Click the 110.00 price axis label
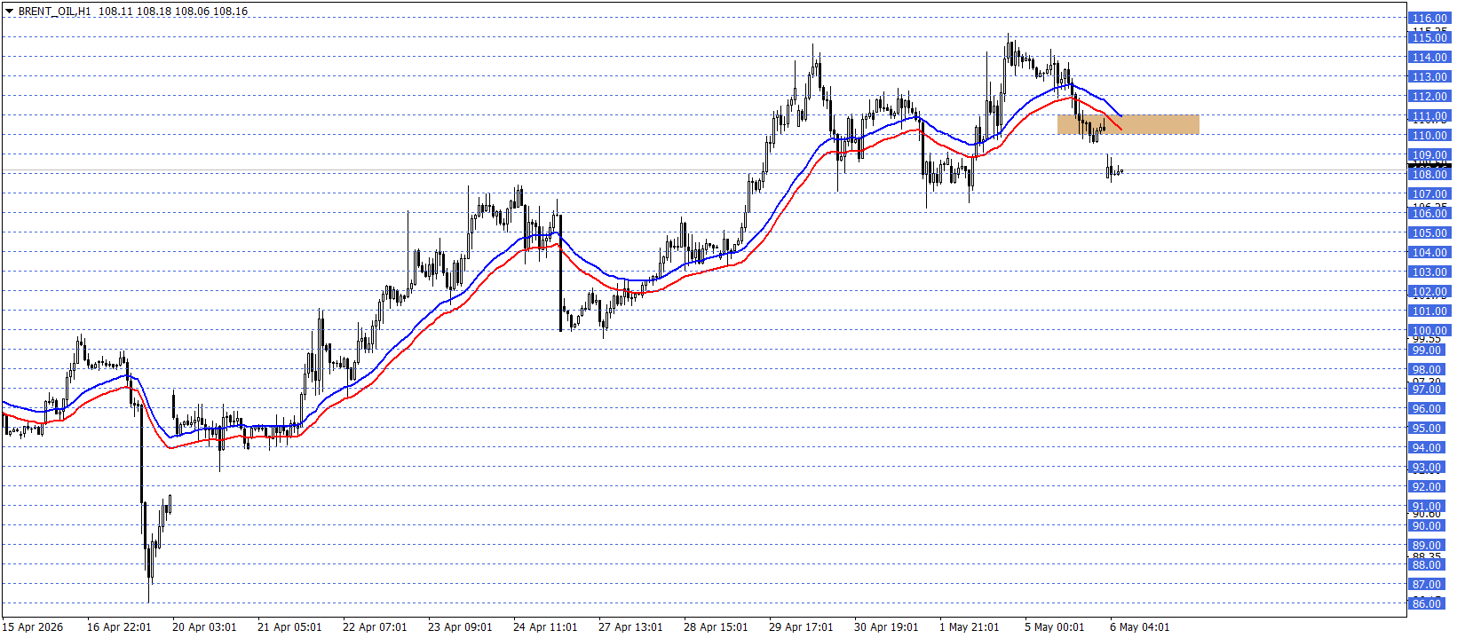 [1429, 135]
